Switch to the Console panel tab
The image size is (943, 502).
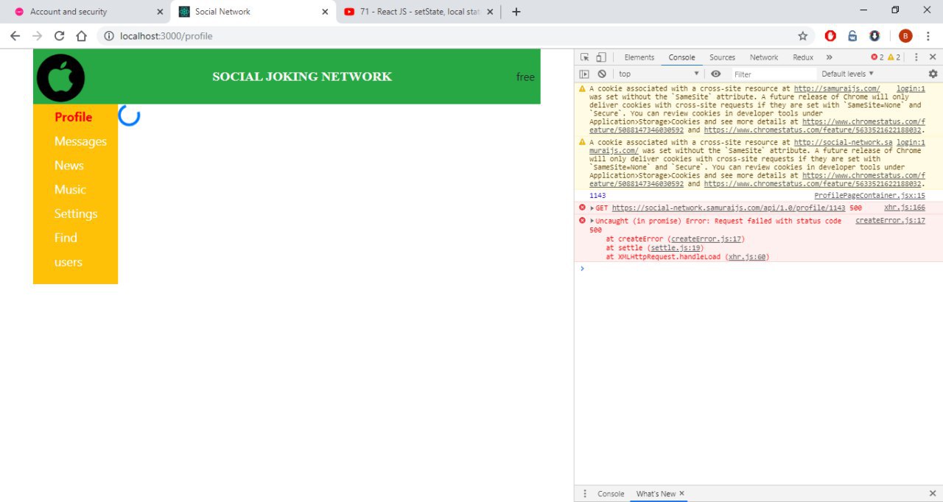681,57
